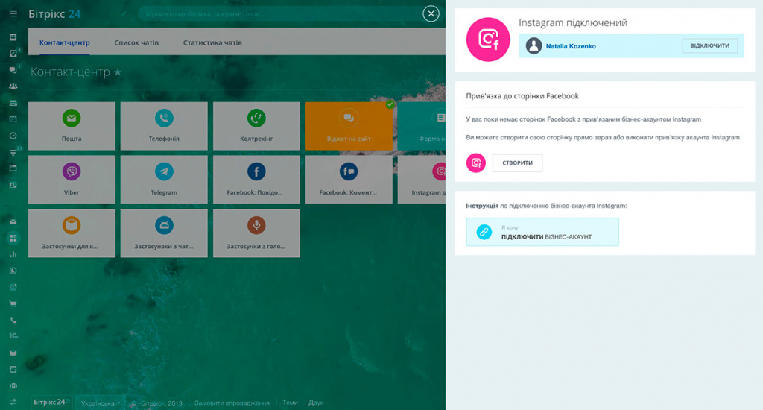This screenshot has height=410, width=763.
Task: Close the side panel with round X
Action: pyautogui.click(x=431, y=13)
